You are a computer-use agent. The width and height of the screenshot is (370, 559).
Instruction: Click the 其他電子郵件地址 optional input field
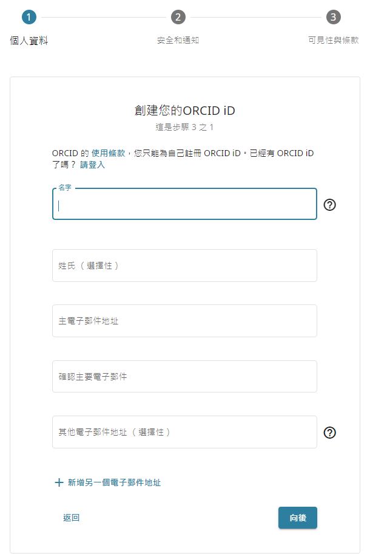tap(184, 433)
